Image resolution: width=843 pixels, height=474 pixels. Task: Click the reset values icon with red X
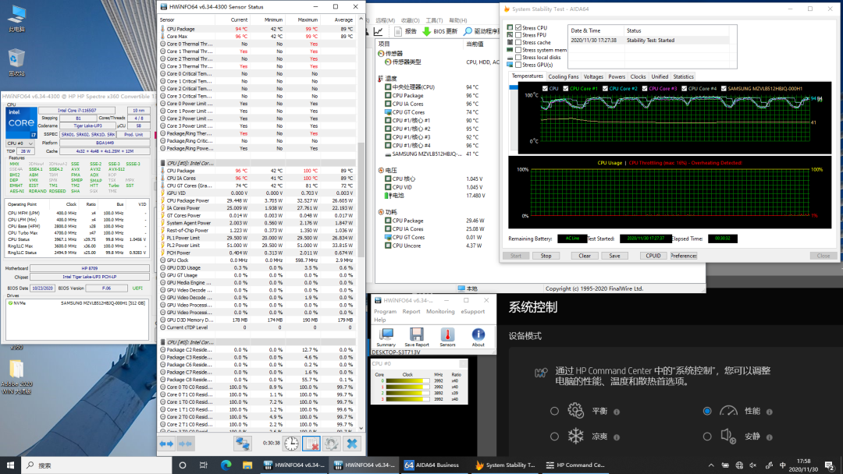311,444
